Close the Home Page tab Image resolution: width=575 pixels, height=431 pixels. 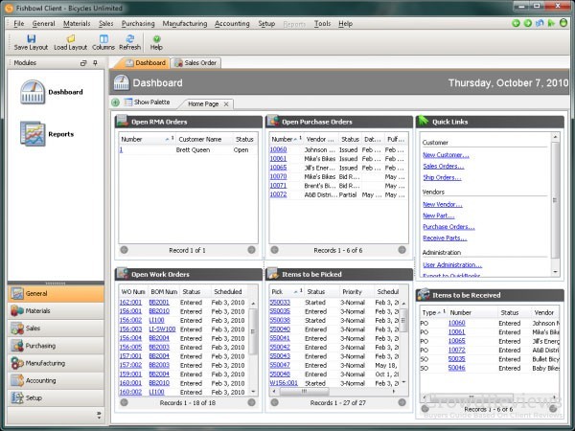(x=226, y=102)
